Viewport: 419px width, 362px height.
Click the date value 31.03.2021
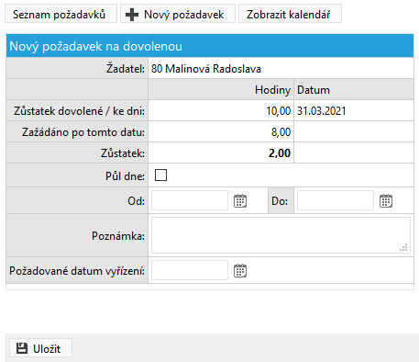[x=322, y=111]
